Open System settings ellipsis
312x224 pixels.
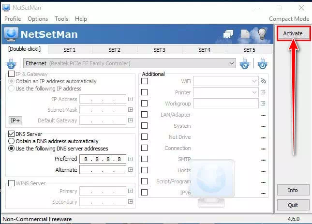point(263,127)
